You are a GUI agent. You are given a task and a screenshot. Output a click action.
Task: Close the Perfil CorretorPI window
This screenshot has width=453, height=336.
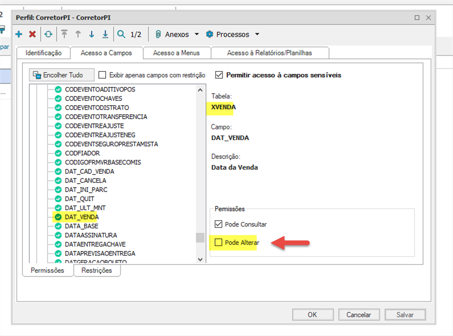[428, 18]
